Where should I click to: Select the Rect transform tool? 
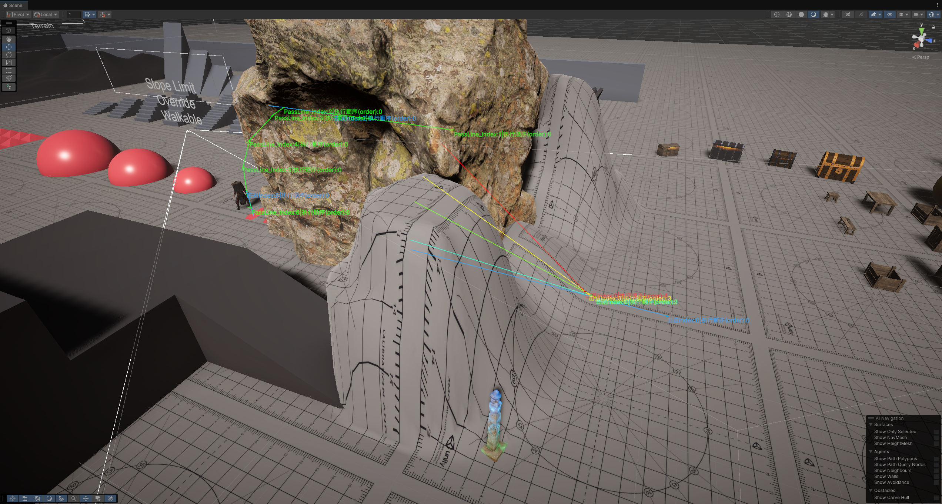9,70
